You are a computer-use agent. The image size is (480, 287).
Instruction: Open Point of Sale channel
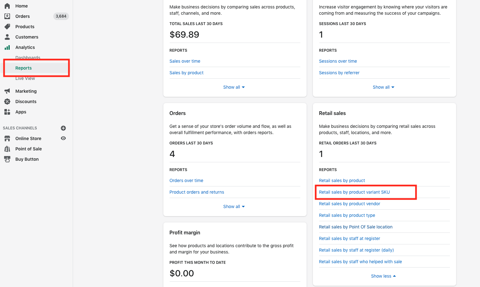click(29, 149)
